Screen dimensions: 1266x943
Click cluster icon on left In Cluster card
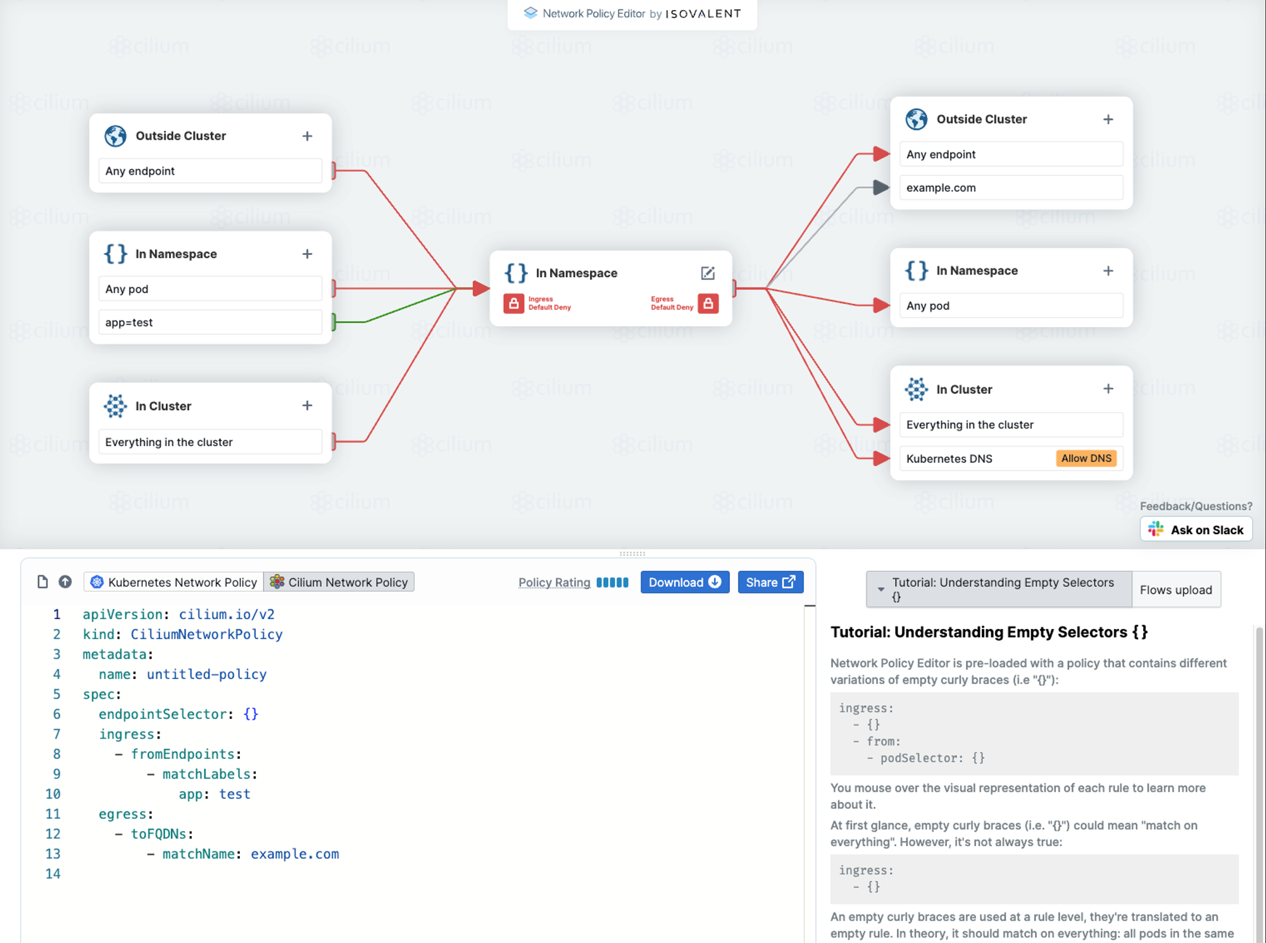[115, 406]
